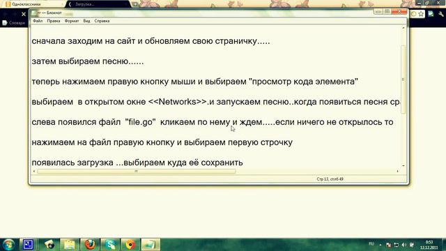Image resolution: width=446 pixels, height=251 pixels.
Task: Select the Notepad taskbar icon
Action: [x=151, y=245]
